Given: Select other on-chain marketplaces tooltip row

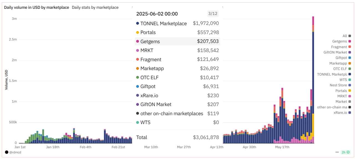Looking at the screenshot, I should click(x=177, y=114).
